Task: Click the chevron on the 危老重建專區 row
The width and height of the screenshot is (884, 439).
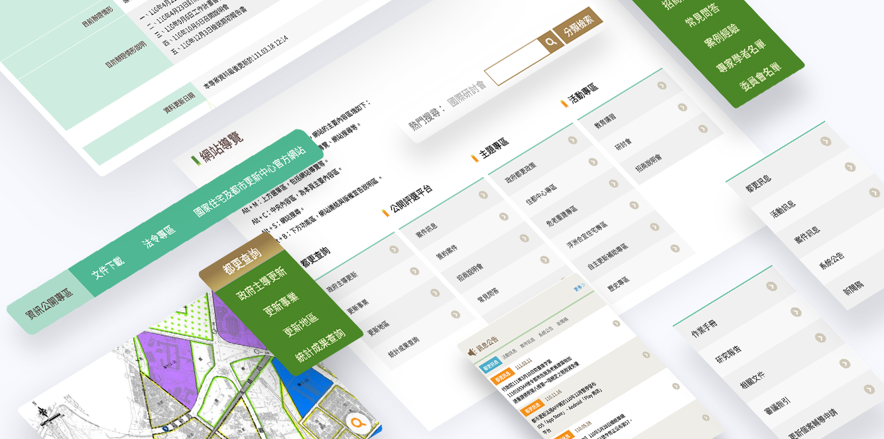Action: 613,184
